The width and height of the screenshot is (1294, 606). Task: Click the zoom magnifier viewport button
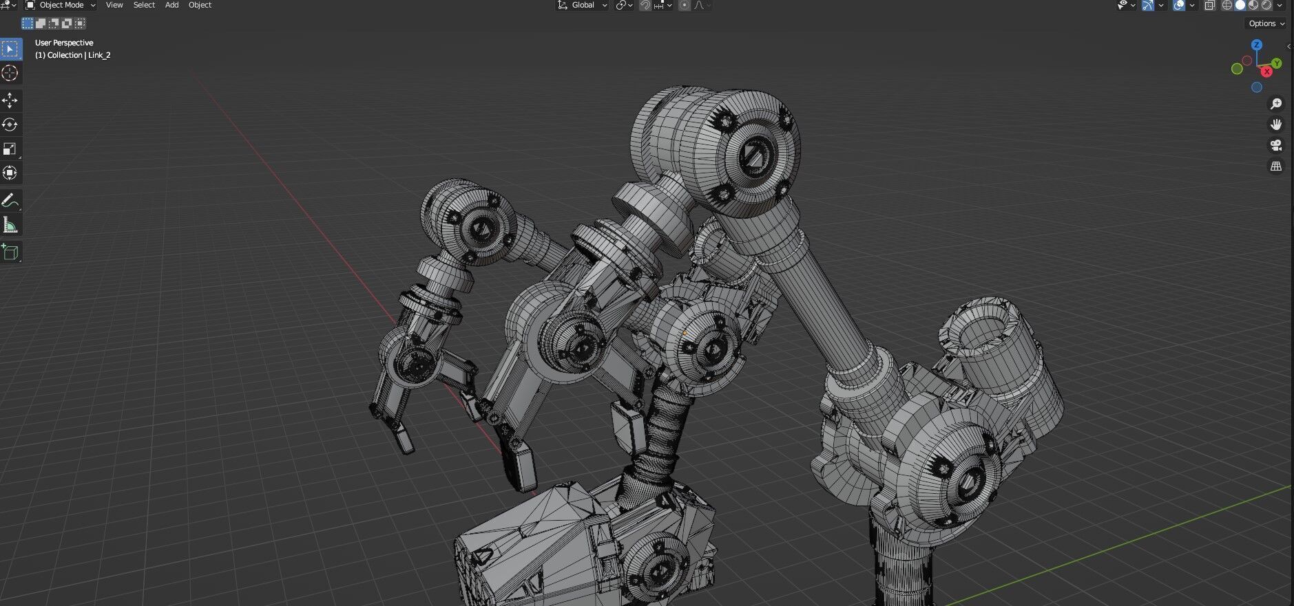point(1276,103)
